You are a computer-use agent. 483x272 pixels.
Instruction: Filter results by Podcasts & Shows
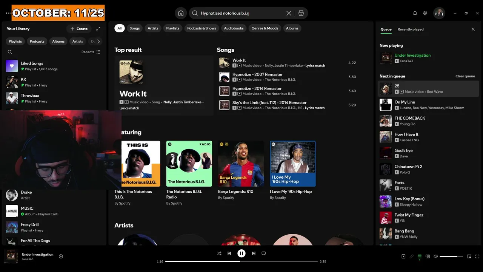(x=202, y=28)
